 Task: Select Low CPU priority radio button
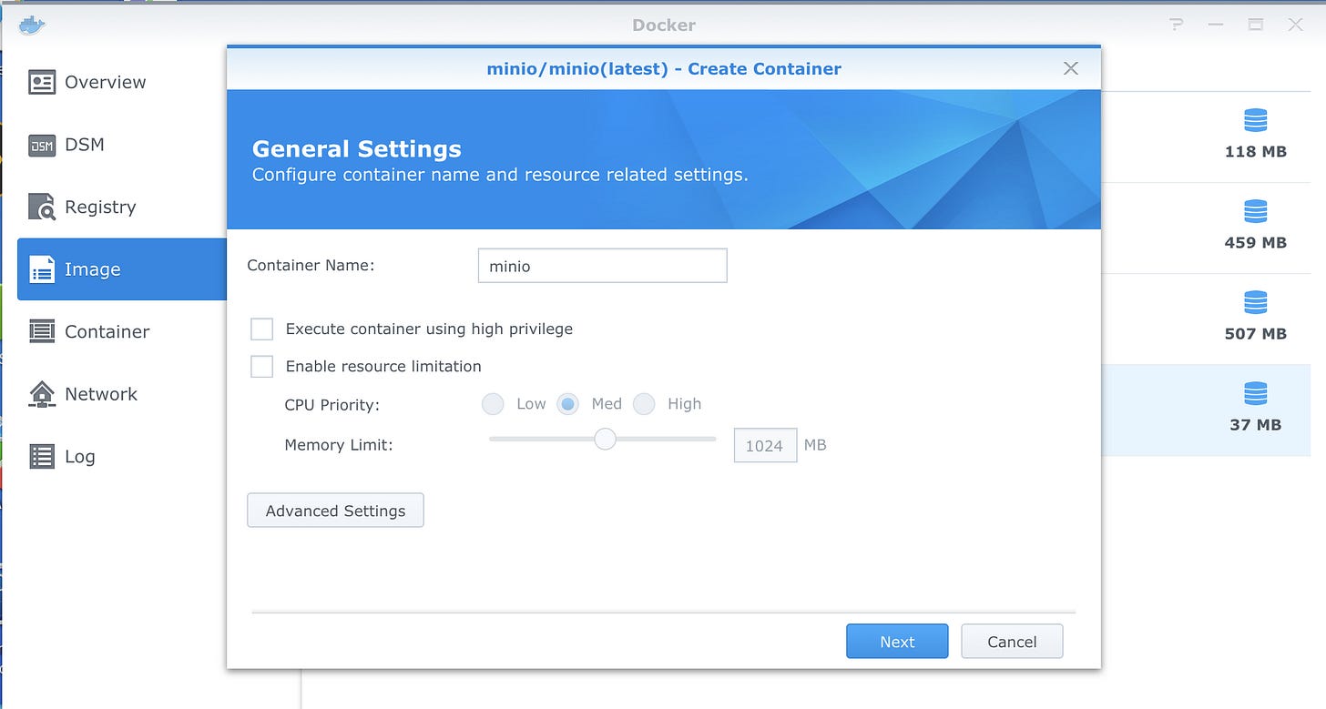tap(492, 404)
